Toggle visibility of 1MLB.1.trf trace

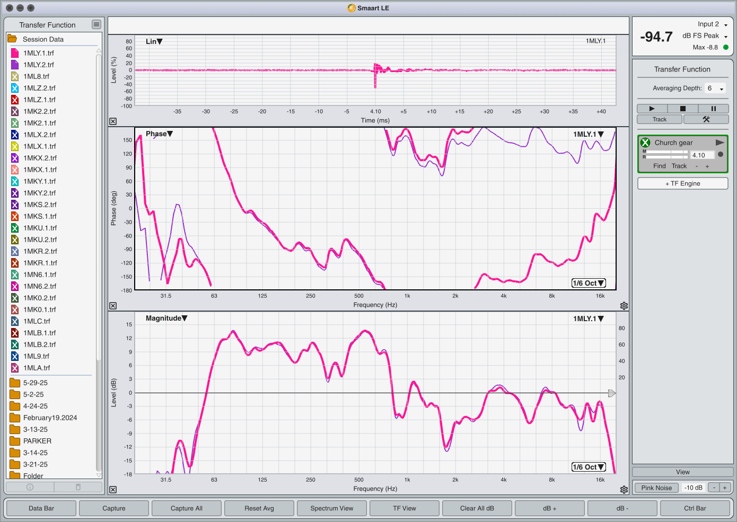tap(15, 333)
